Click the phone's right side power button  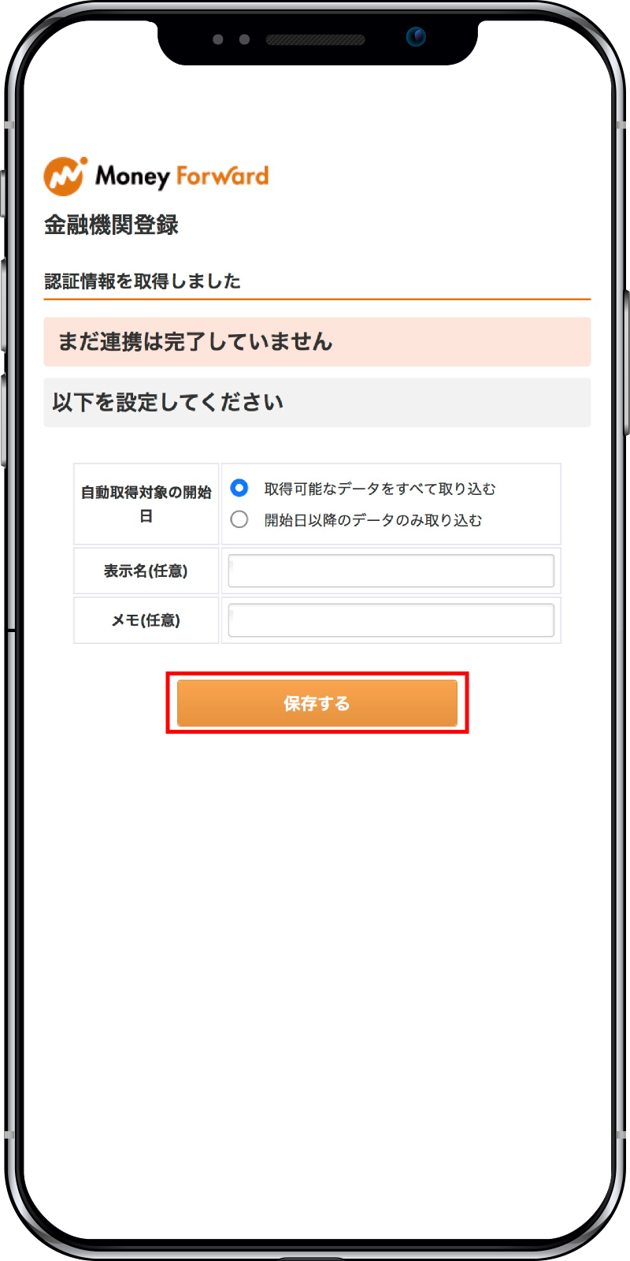(x=627, y=363)
